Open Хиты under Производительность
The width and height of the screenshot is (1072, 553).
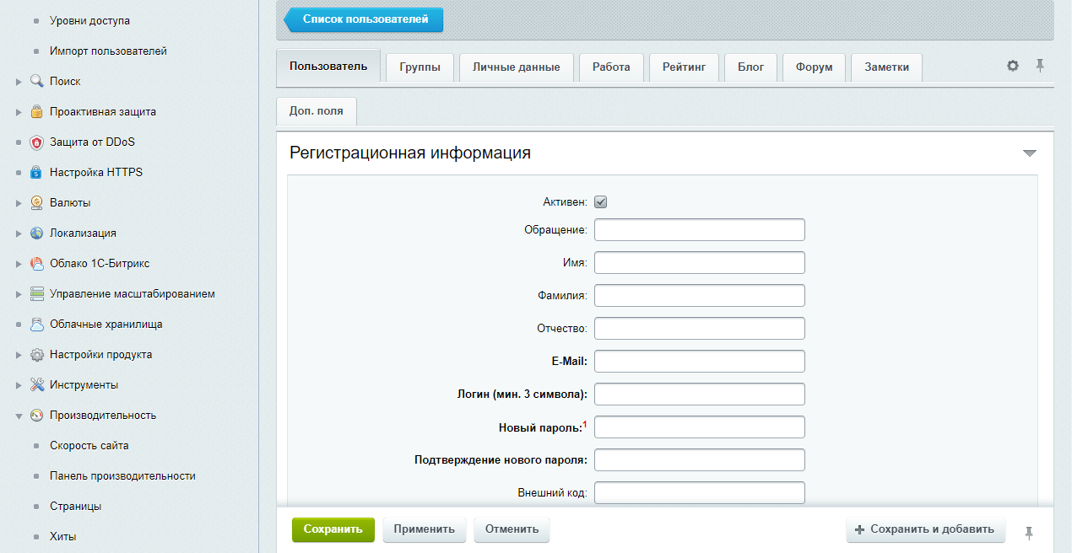[63, 536]
